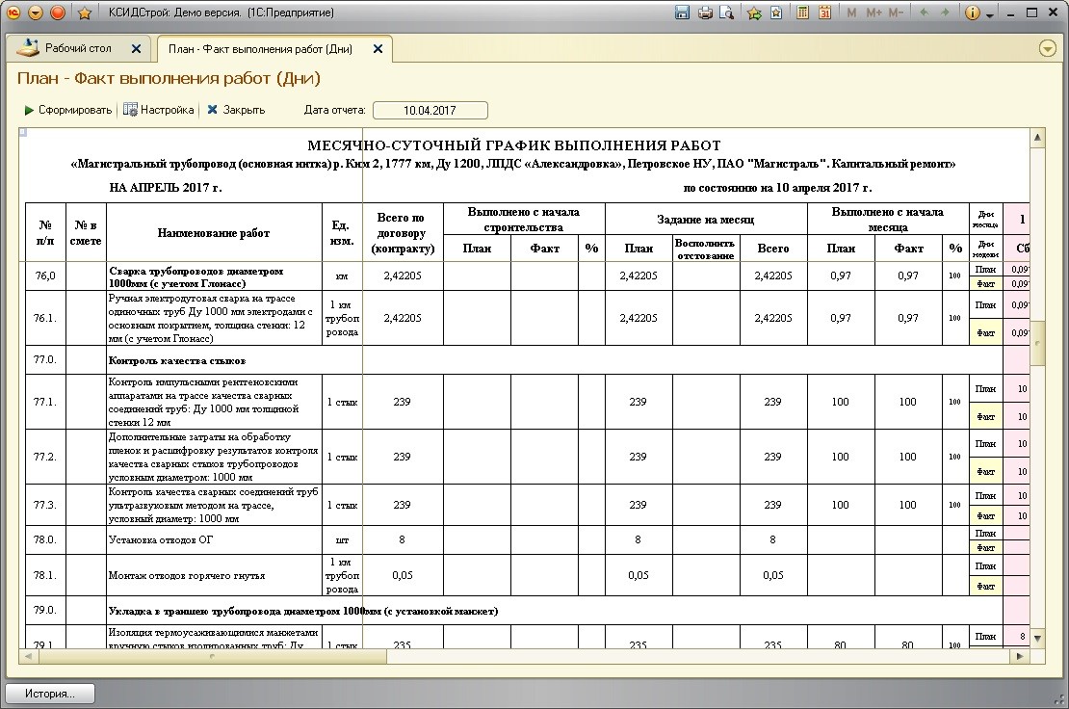Select the contract total 0,05 in row 78.1.

(403, 575)
